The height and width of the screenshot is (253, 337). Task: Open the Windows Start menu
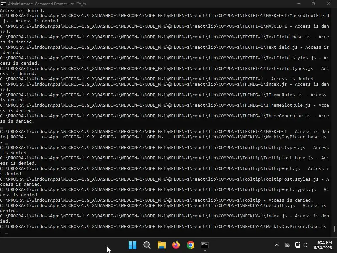click(132, 245)
